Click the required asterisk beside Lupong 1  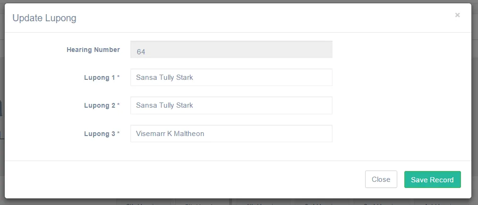[118, 77]
